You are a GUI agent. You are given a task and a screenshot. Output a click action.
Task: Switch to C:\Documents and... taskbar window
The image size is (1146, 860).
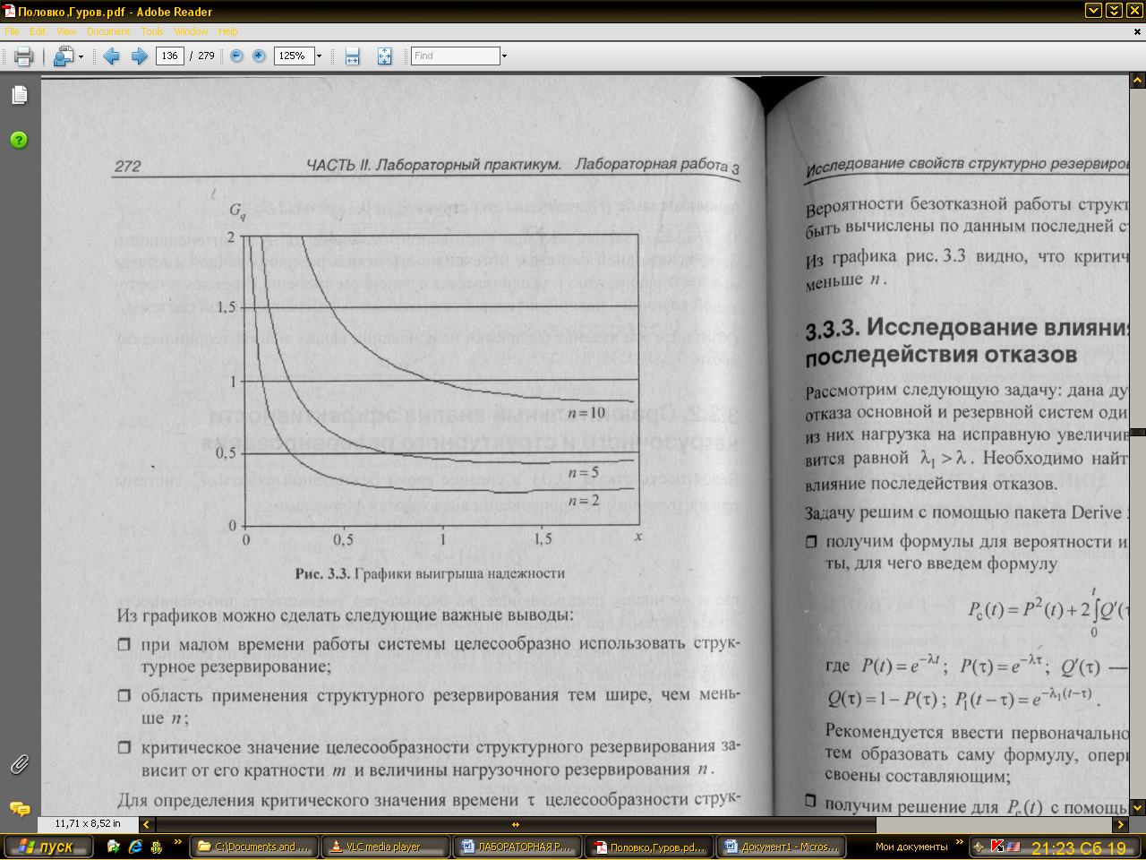coord(254,847)
